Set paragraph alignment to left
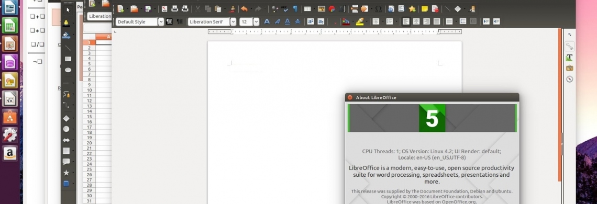This screenshot has height=204, width=597. click(x=406, y=21)
